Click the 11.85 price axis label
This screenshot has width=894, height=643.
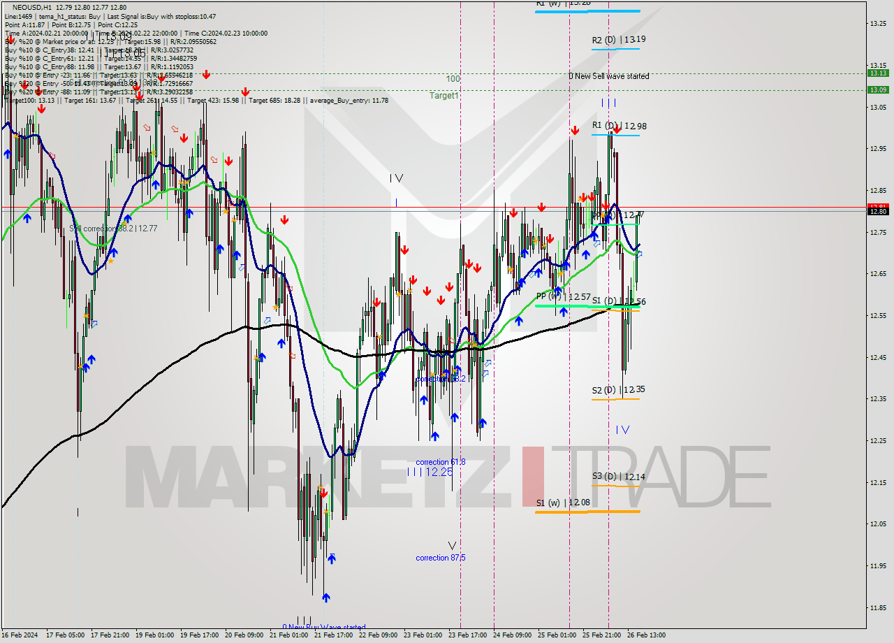pos(878,607)
